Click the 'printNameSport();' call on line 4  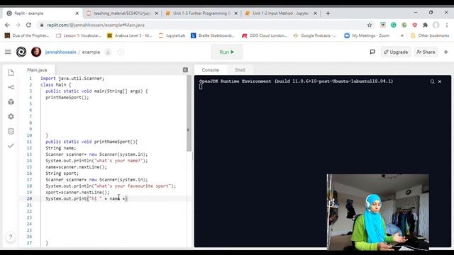click(x=67, y=98)
